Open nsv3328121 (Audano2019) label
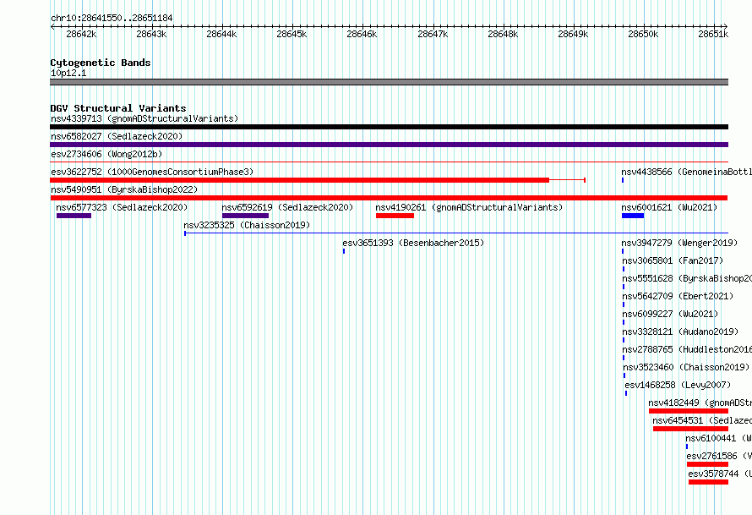 coord(680,331)
